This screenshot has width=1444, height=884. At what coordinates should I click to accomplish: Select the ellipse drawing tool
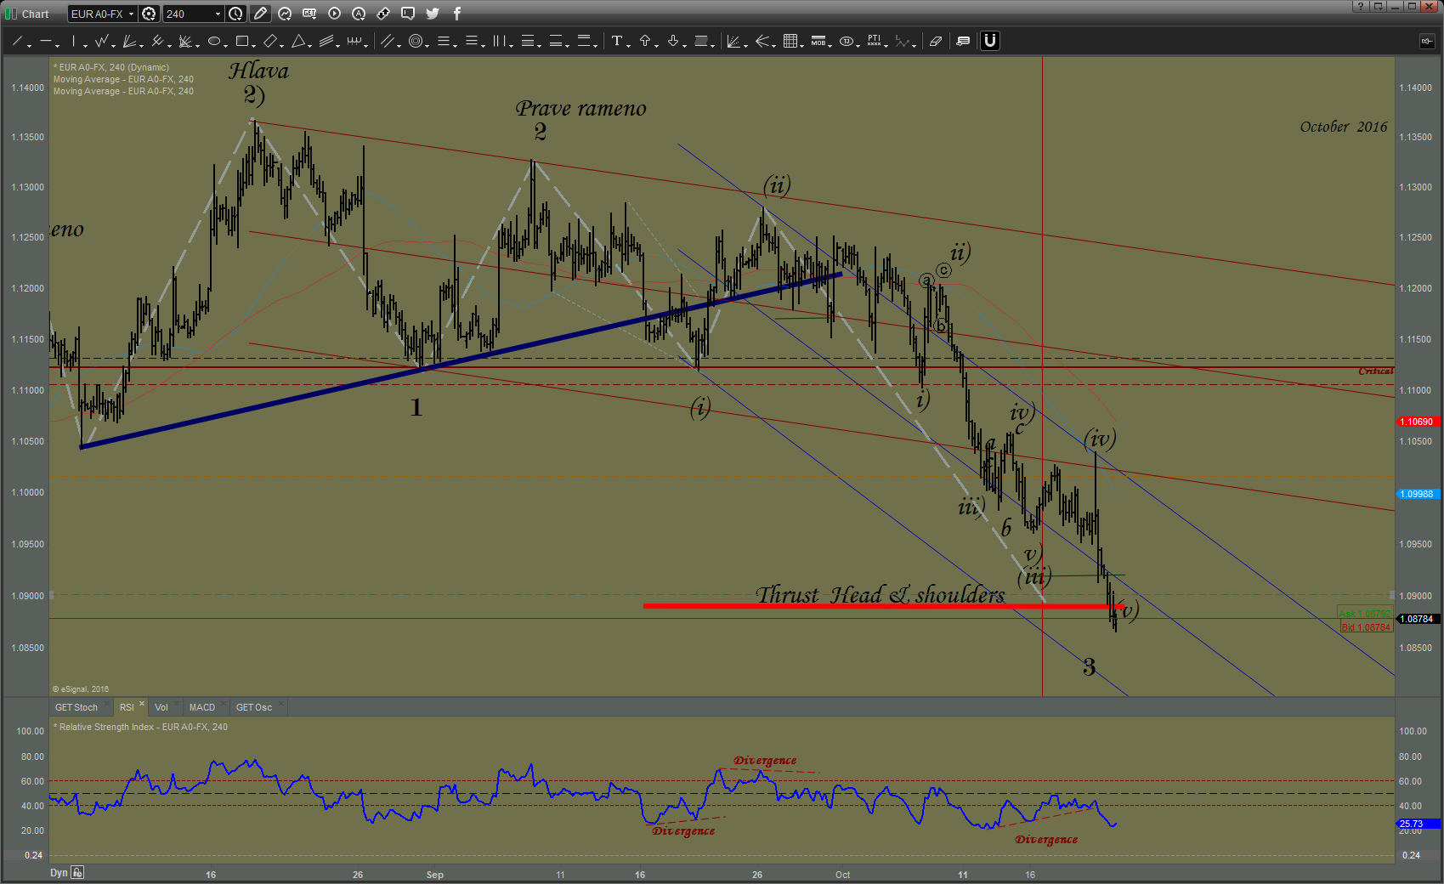[x=214, y=41]
